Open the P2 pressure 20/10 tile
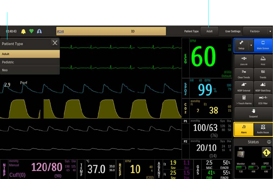The height and width of the screenshot is (179, 273). 207,149
